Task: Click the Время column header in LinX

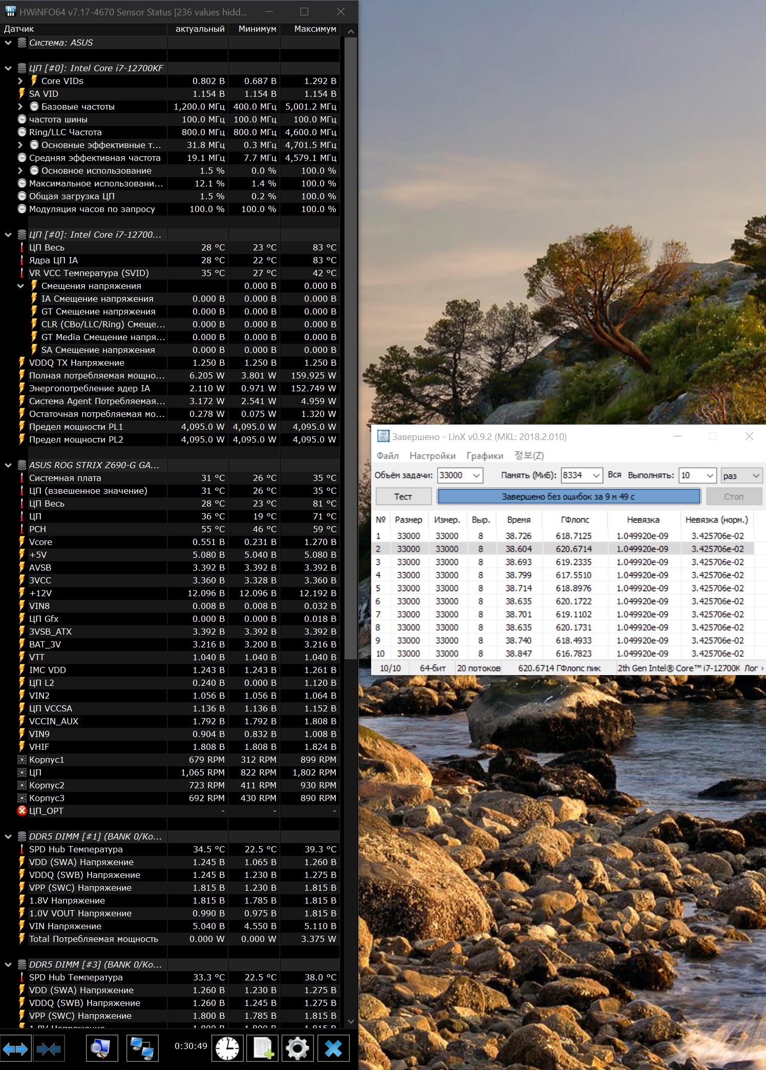Action: 519,519
